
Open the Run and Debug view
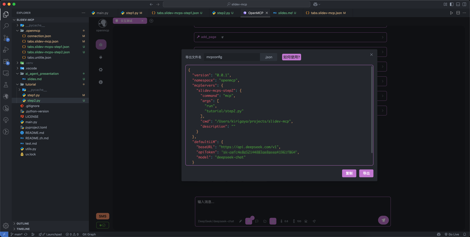pos(6,49)
